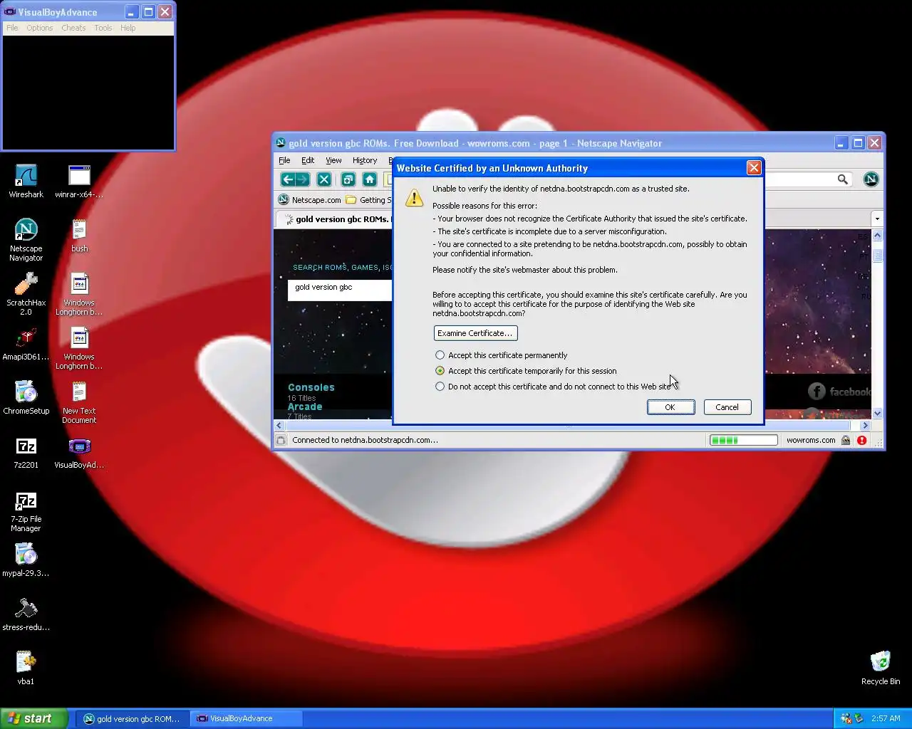
Task: Open the Cheats menu in VisualBoyAdvance
Action: [73, 28]
